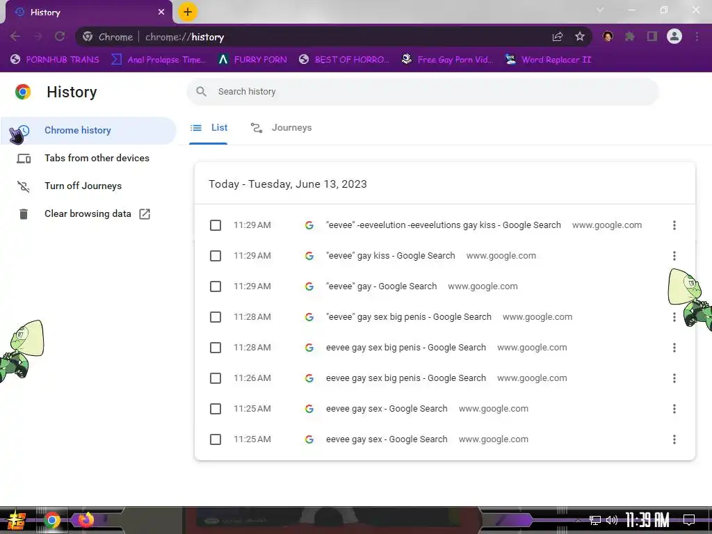
Task: Open the notification center icon
Action: (x=689, y=520)
